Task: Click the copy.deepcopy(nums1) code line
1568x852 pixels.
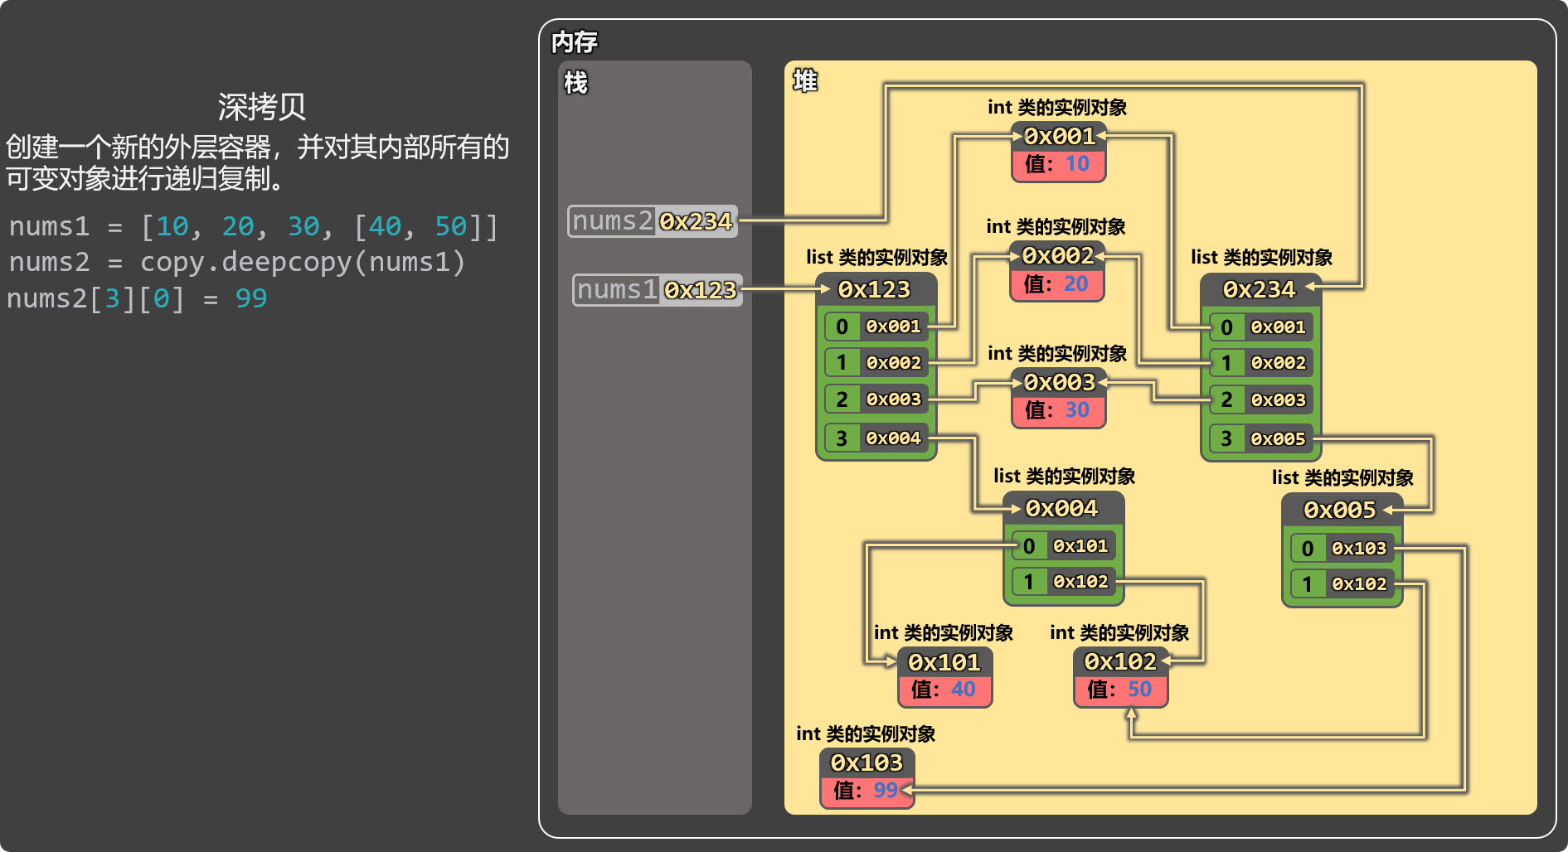Action: (236, 262)
